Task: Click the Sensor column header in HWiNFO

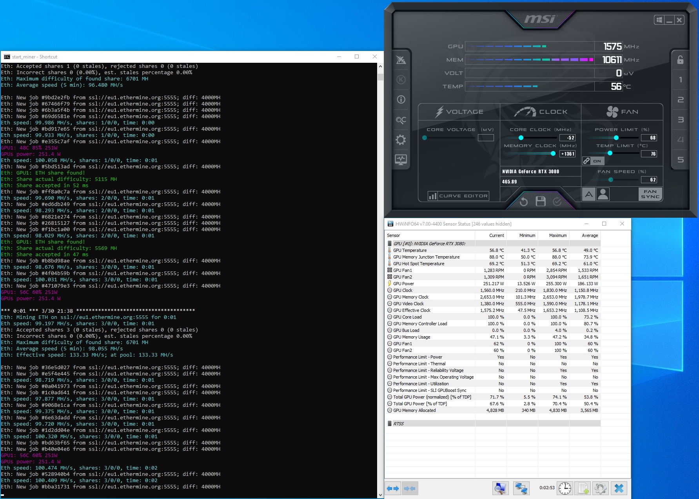Action: coord(430,235)
